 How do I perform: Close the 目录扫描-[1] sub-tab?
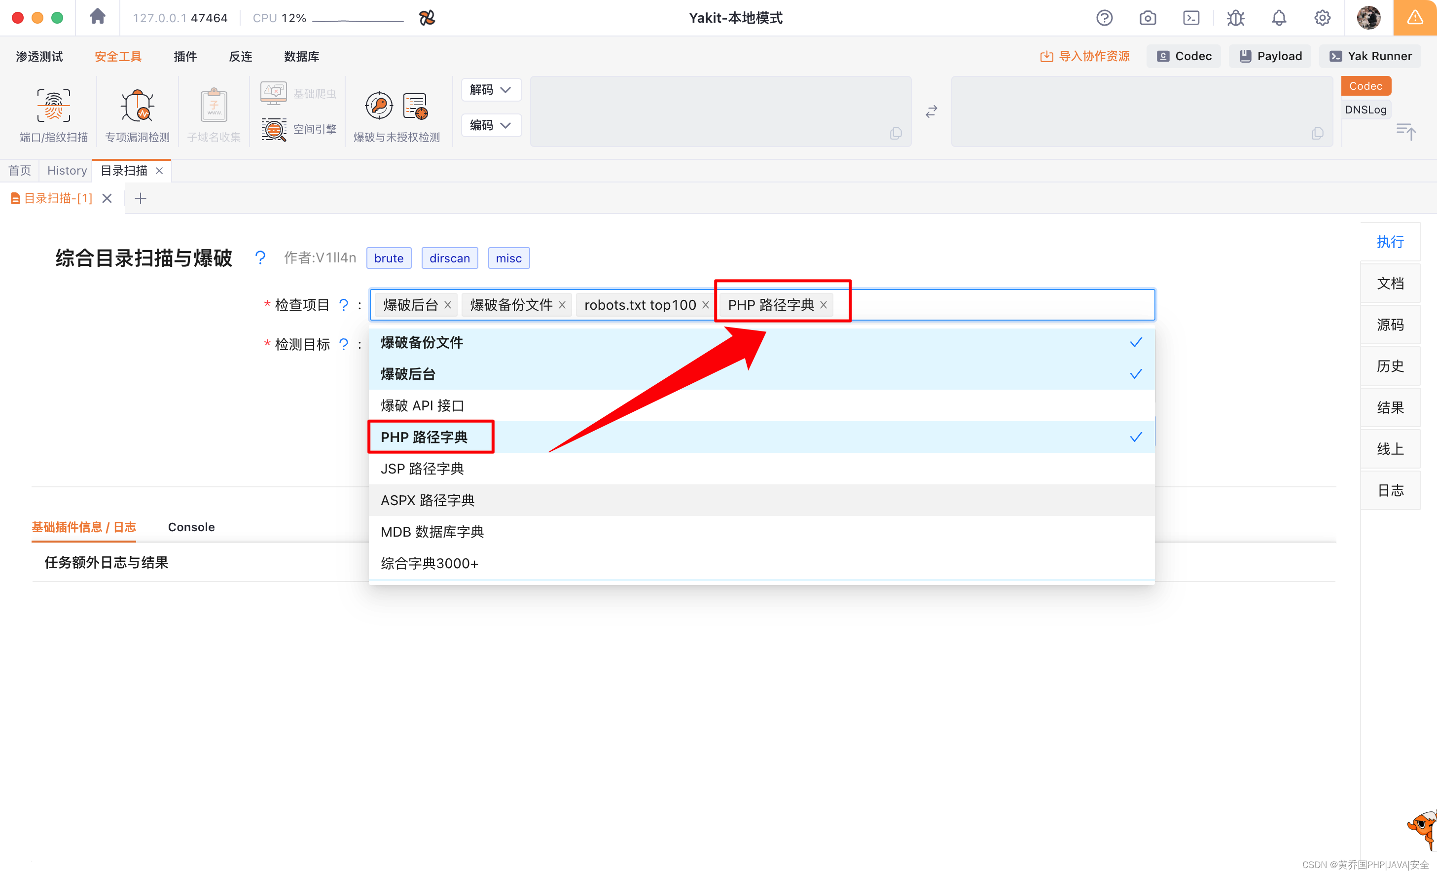(x=107, y=198)
